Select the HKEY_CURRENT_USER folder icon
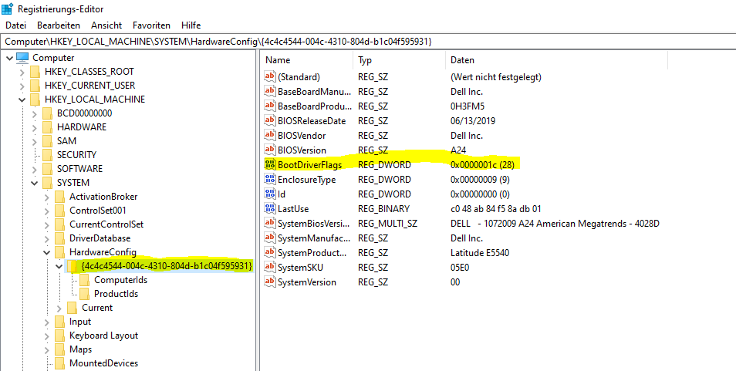 (x=35, y=86)
